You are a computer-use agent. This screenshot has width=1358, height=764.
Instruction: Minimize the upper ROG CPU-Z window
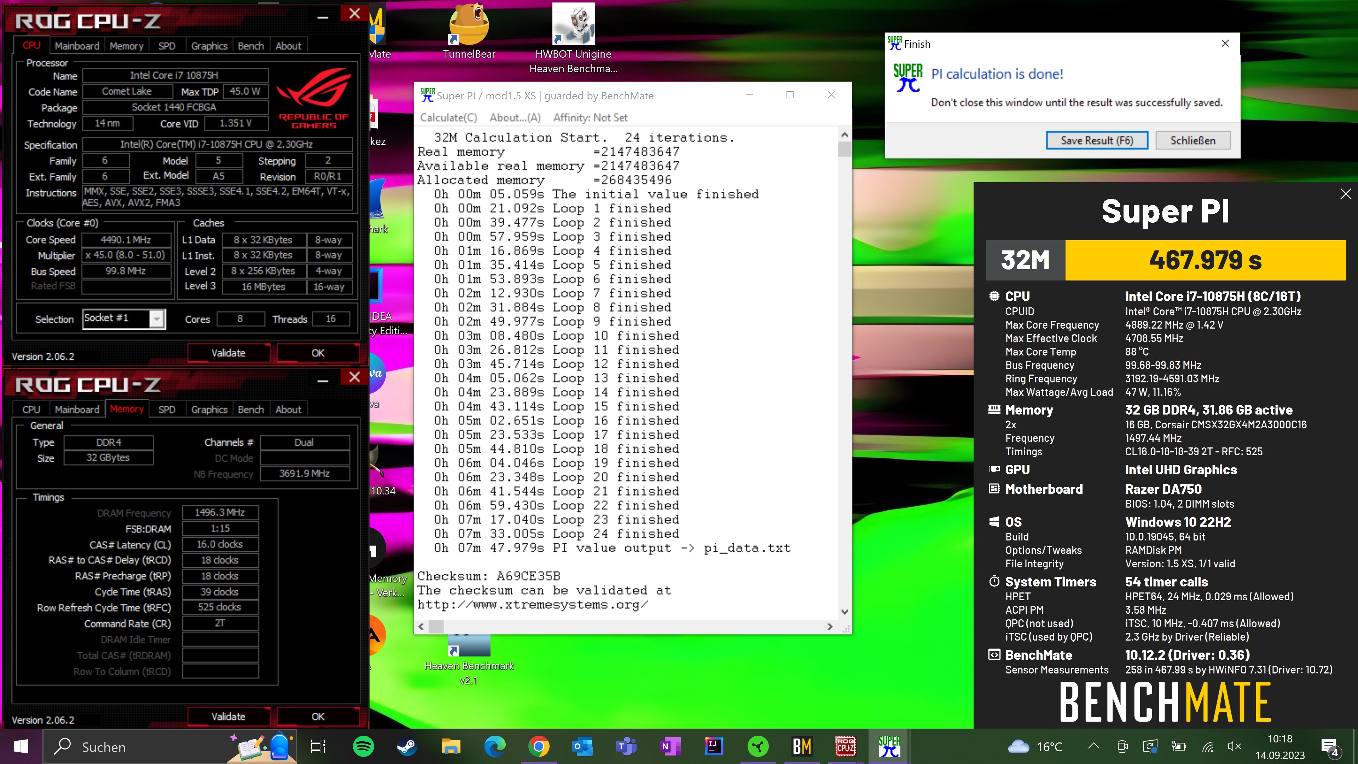coord(323,17)
